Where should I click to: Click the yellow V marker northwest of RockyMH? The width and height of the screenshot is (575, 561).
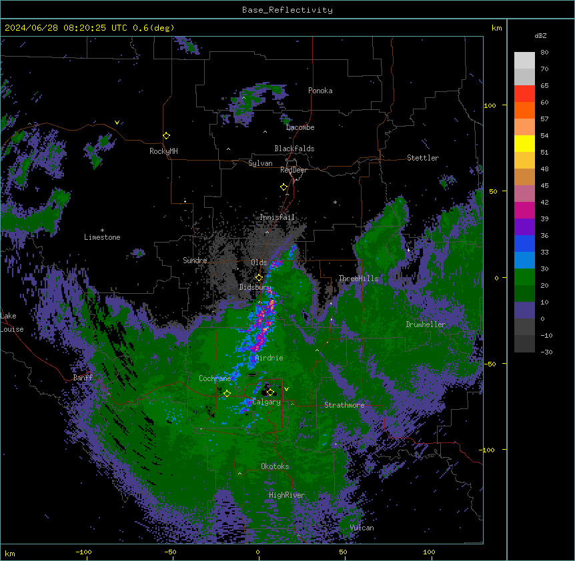tap(117, 123)
